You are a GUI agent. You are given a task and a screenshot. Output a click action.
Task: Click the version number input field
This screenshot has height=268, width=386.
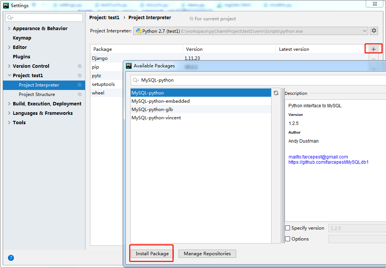(357, 228)
